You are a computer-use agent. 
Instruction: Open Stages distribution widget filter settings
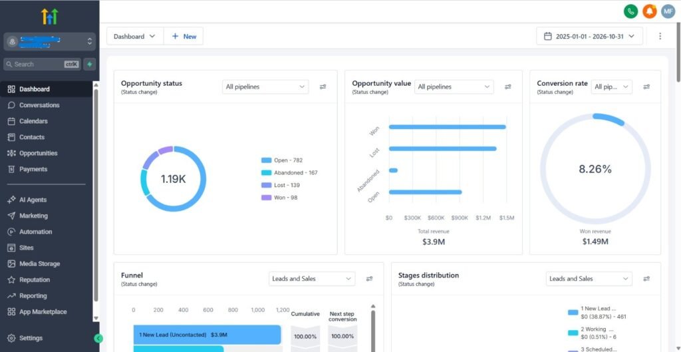[646, 279]
